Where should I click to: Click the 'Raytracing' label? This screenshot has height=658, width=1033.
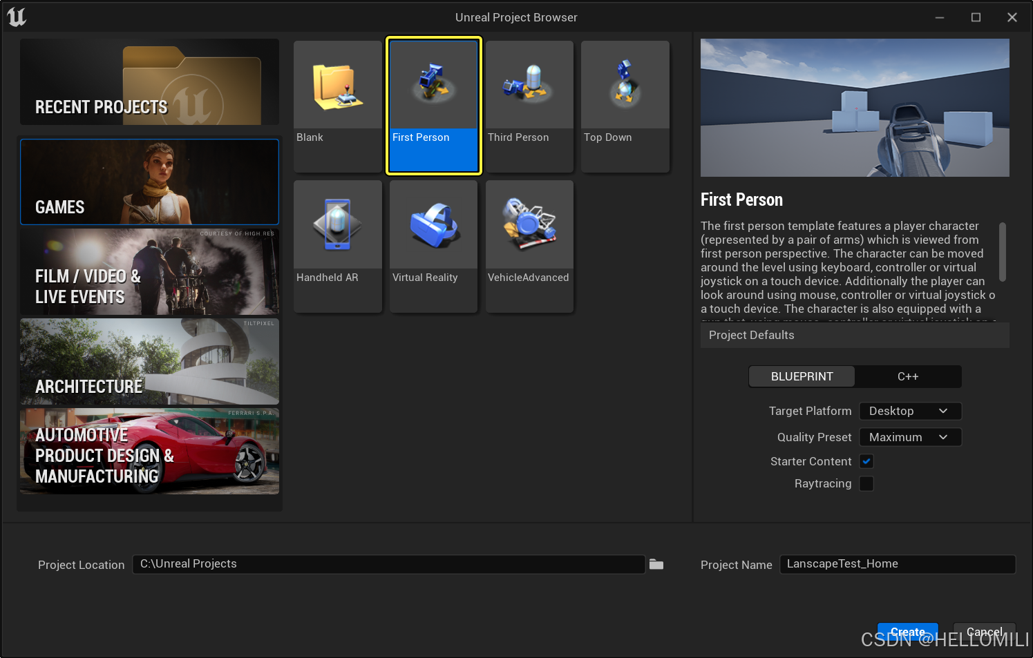823,483
